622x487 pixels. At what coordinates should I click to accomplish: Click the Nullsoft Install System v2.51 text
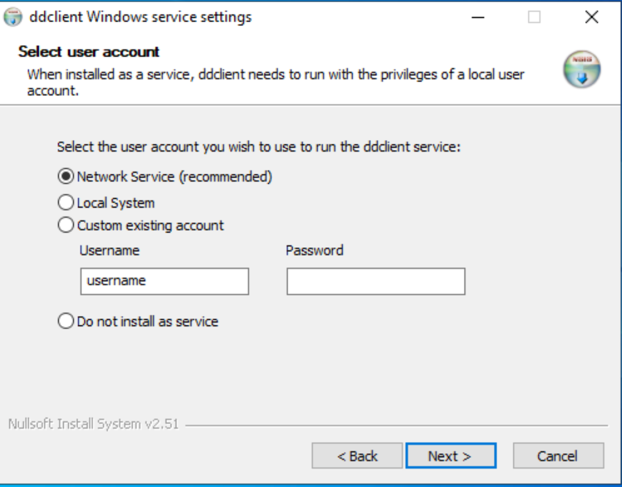pos(94,424)
